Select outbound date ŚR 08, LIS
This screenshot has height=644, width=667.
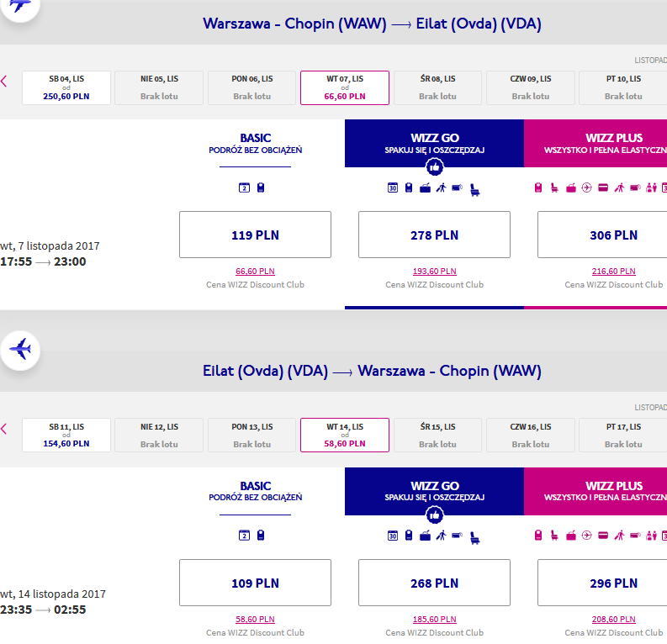[437, 87]
